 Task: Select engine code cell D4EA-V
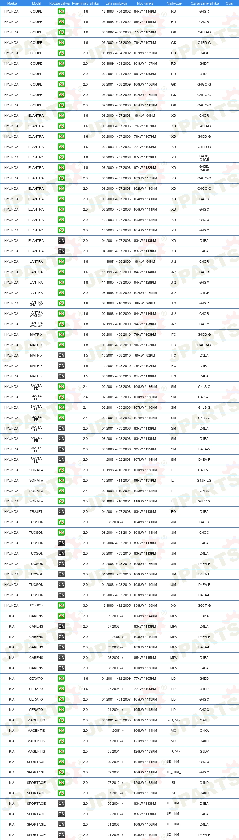204,449
